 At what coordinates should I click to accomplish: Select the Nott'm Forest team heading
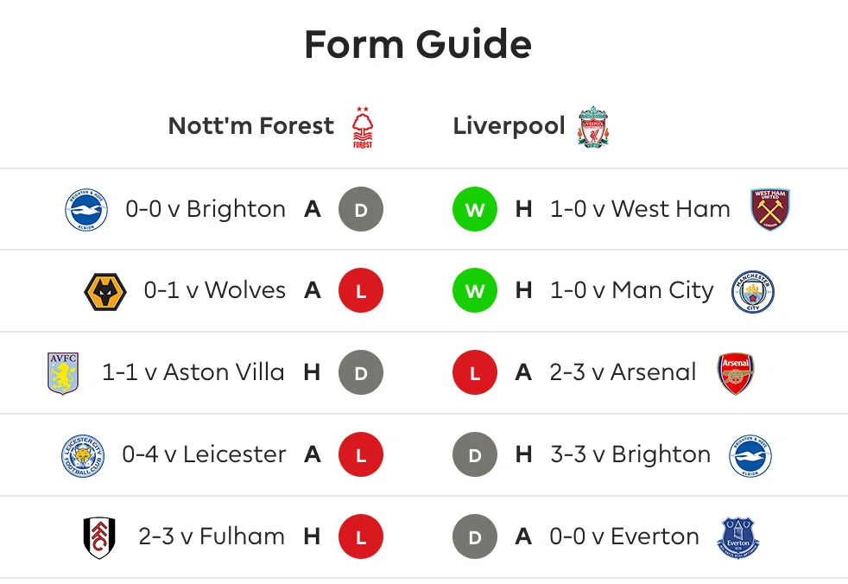coord(251,126)
